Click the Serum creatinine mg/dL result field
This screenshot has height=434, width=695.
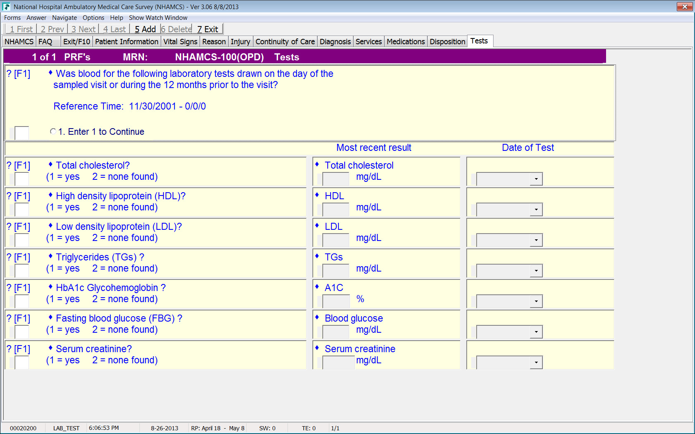tap(339, 362)
